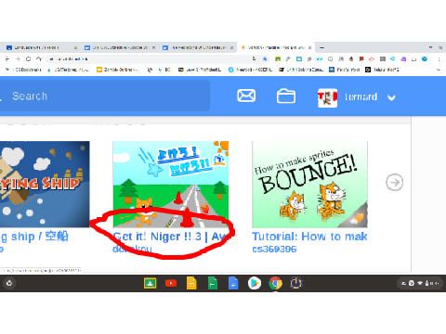Launch Google Slides from the shelf
The height and width of the screenshot is (334, 446).
(191, 283)
